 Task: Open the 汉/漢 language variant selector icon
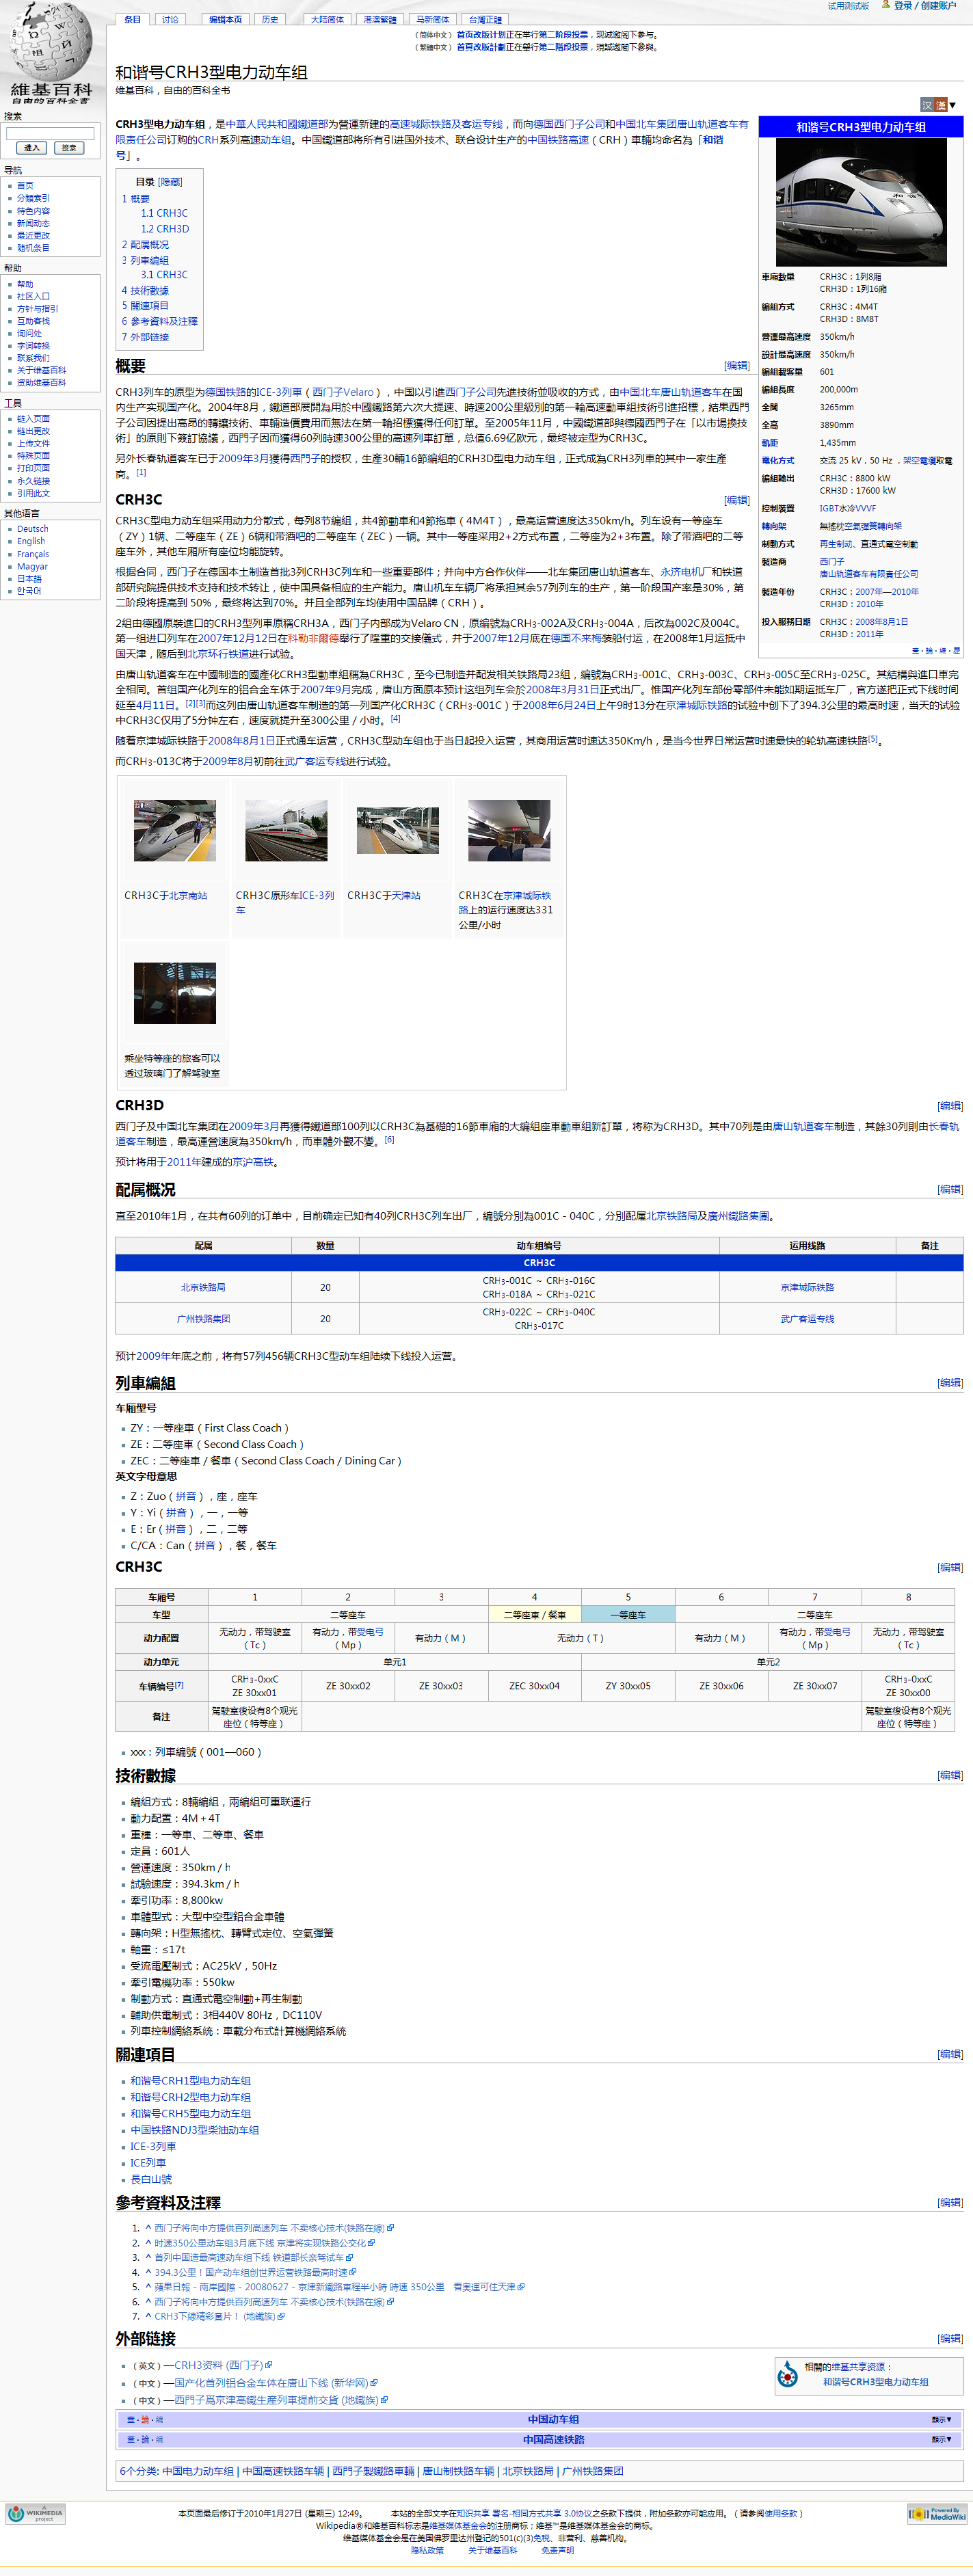(933, 105)
